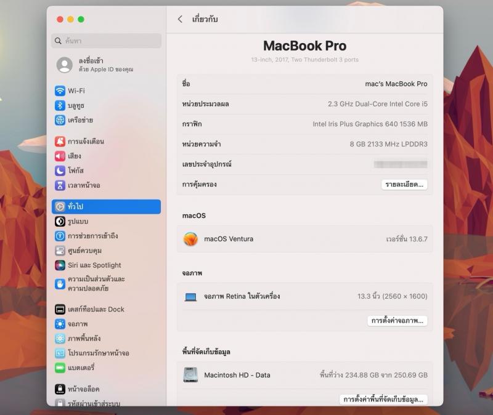Click the Apple ID avatar icon
The width and height of the screenshot is (493, 415).
tap(65, 65)
